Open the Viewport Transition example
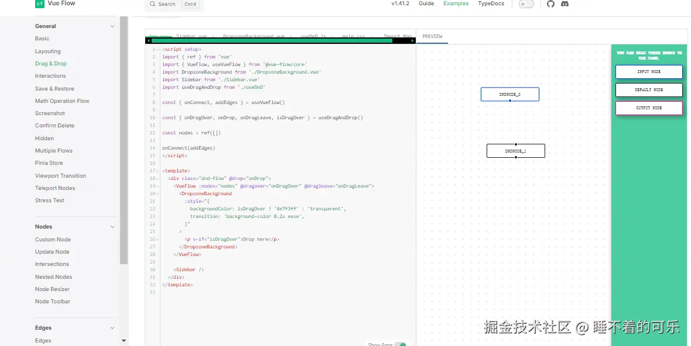The height and width of the screenshot is (346, 691). point(60,176)
